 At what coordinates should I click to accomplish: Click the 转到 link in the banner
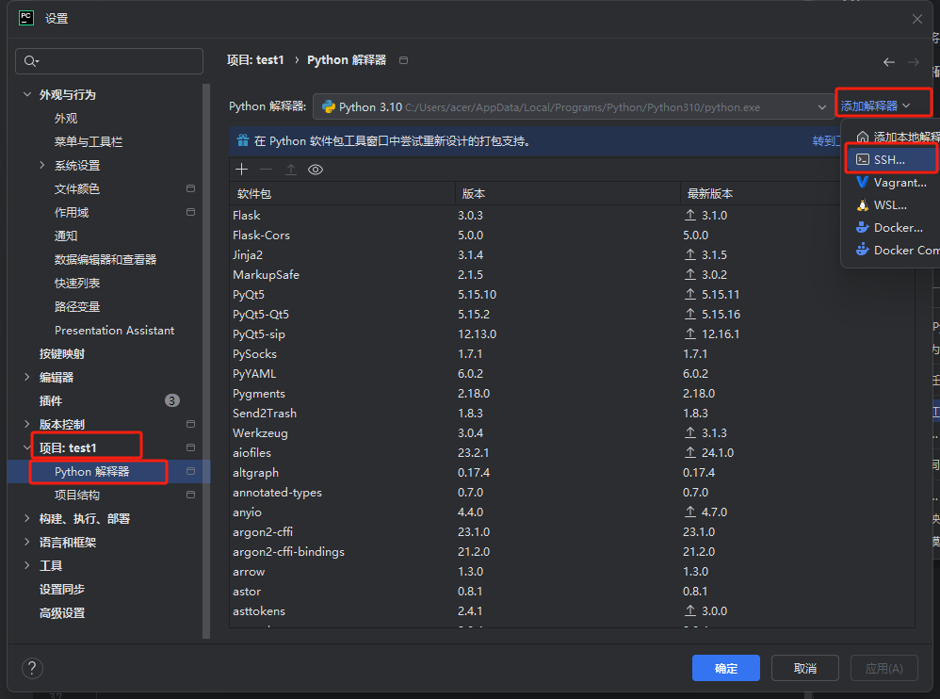(x=826, y=141)
